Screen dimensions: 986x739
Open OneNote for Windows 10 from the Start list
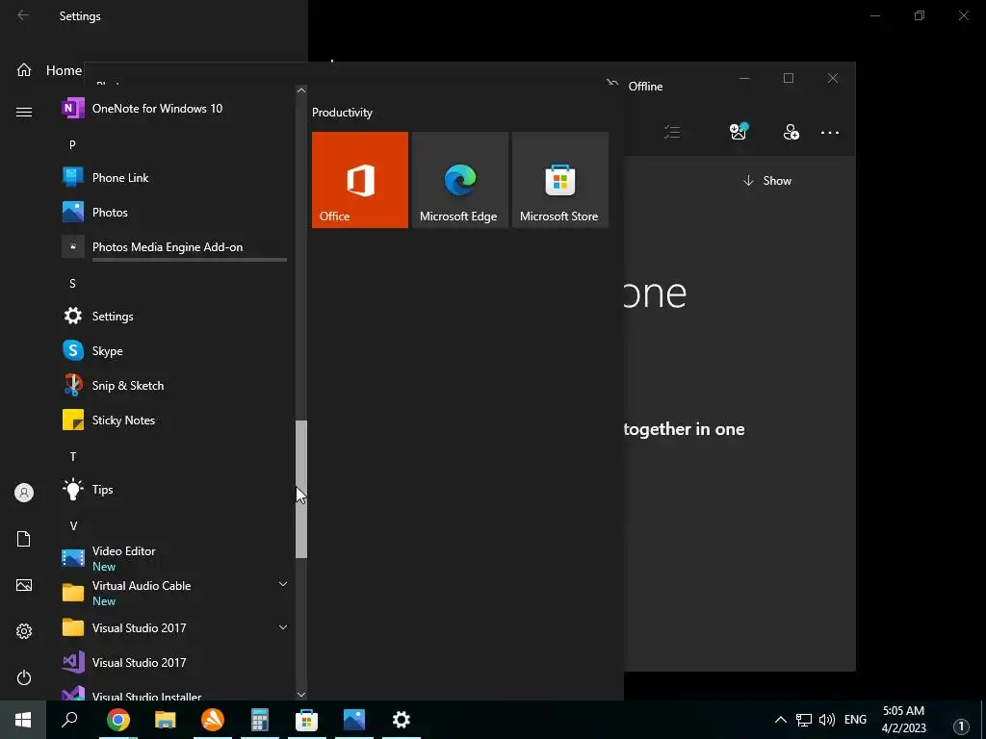pyautogui.click(x=174, y=108)
